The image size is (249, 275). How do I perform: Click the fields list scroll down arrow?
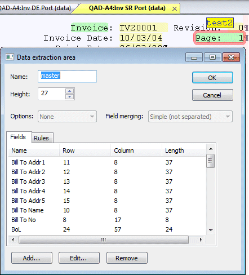pyautogui.click(x=211, y=230)
